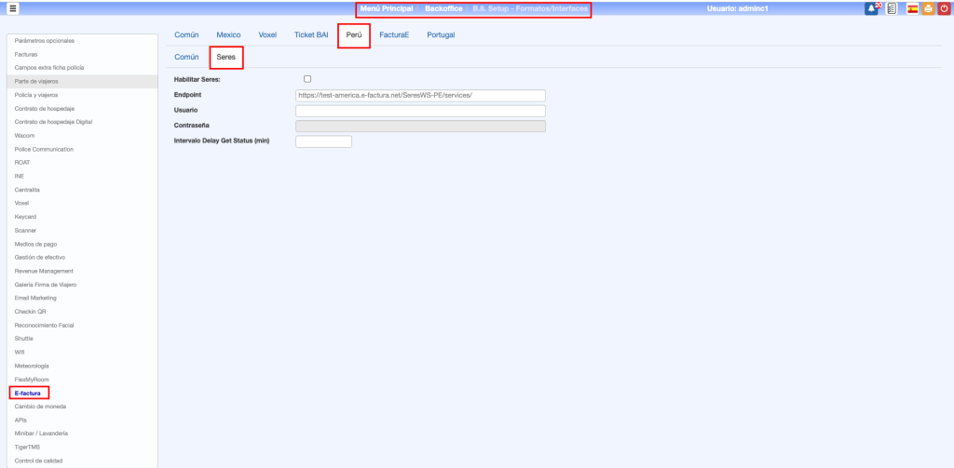Select Medios de pago sidebar item

[x=35, y=244]
